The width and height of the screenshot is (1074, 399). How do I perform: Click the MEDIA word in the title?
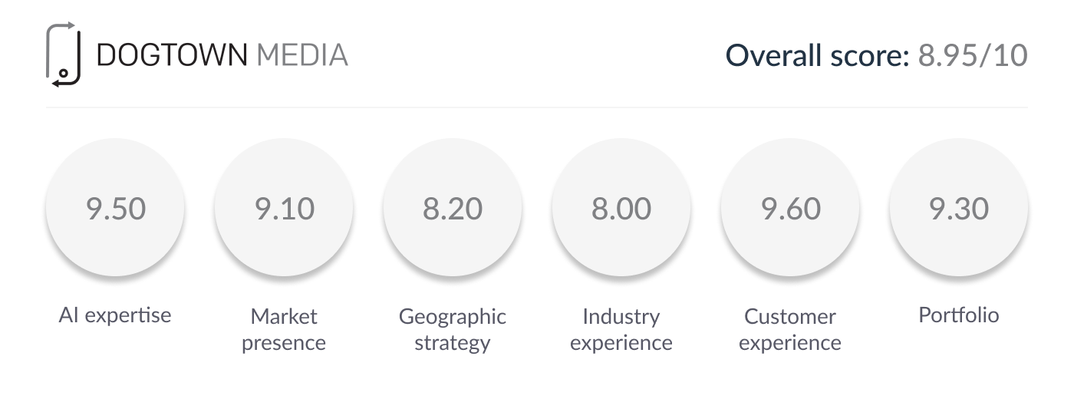pyautogui.click(x=302, y=55)
